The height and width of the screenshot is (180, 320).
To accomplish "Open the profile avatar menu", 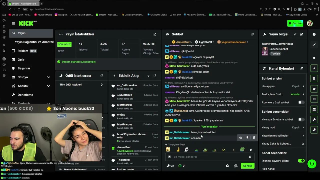I will [310, 23].
